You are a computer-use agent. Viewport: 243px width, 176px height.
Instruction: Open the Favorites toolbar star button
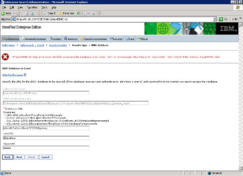pyautogui.click(x=66, y=13)
